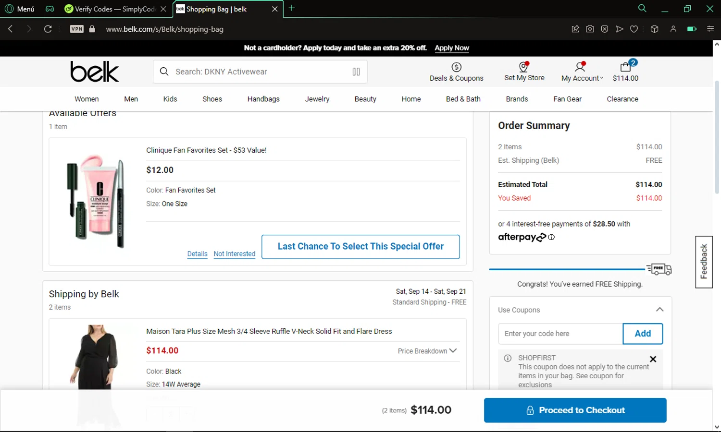Open the Shoes category menu
The height and width of the screenshot is (432, 721).
[x=212, y=99]
